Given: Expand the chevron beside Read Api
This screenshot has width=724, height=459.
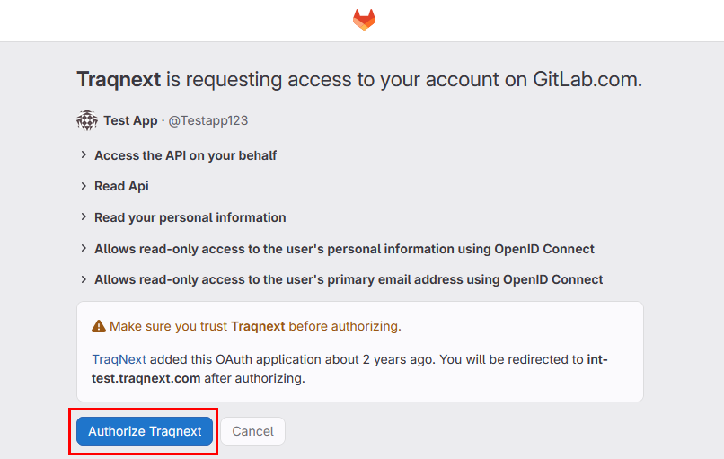Looking at the screenshot, I should pyautogui.click(x=84, y=186).
